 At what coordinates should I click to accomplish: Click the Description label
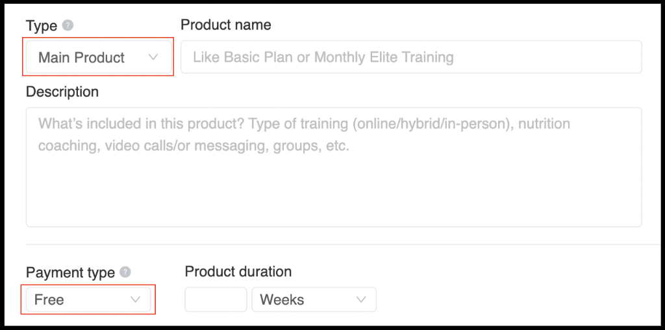[62, 92]
